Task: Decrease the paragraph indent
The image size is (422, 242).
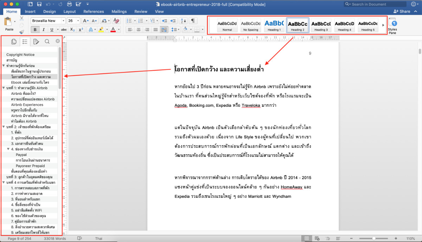Action: (x=164, y=21)
